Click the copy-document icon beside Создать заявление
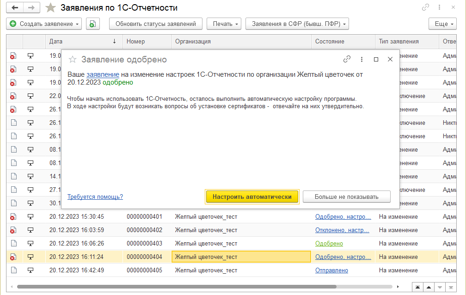The width and height of the screenshot is (466, 295). point(93,24)
